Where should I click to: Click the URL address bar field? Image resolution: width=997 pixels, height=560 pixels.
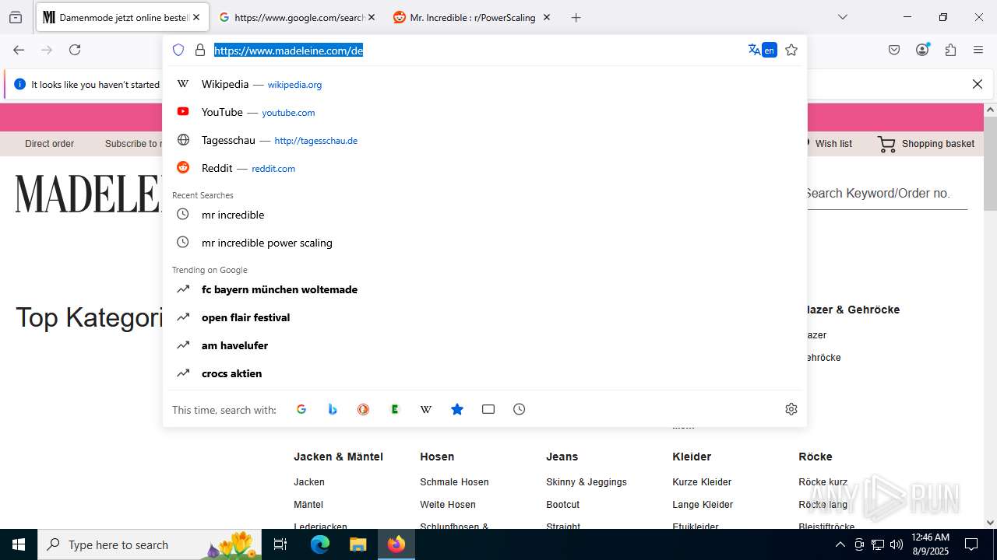coord(475,50)
